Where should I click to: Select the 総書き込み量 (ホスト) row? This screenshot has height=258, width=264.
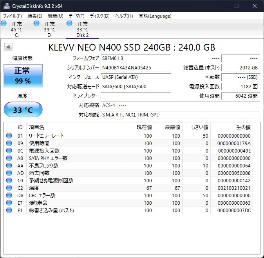pyautogui.click(x=128, y=210)
